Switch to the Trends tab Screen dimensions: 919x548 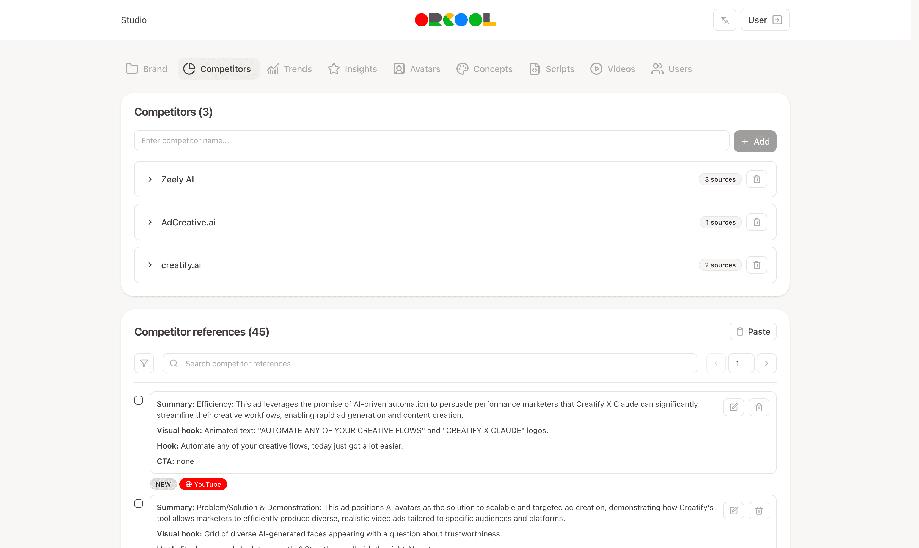(x=289, y=69)
